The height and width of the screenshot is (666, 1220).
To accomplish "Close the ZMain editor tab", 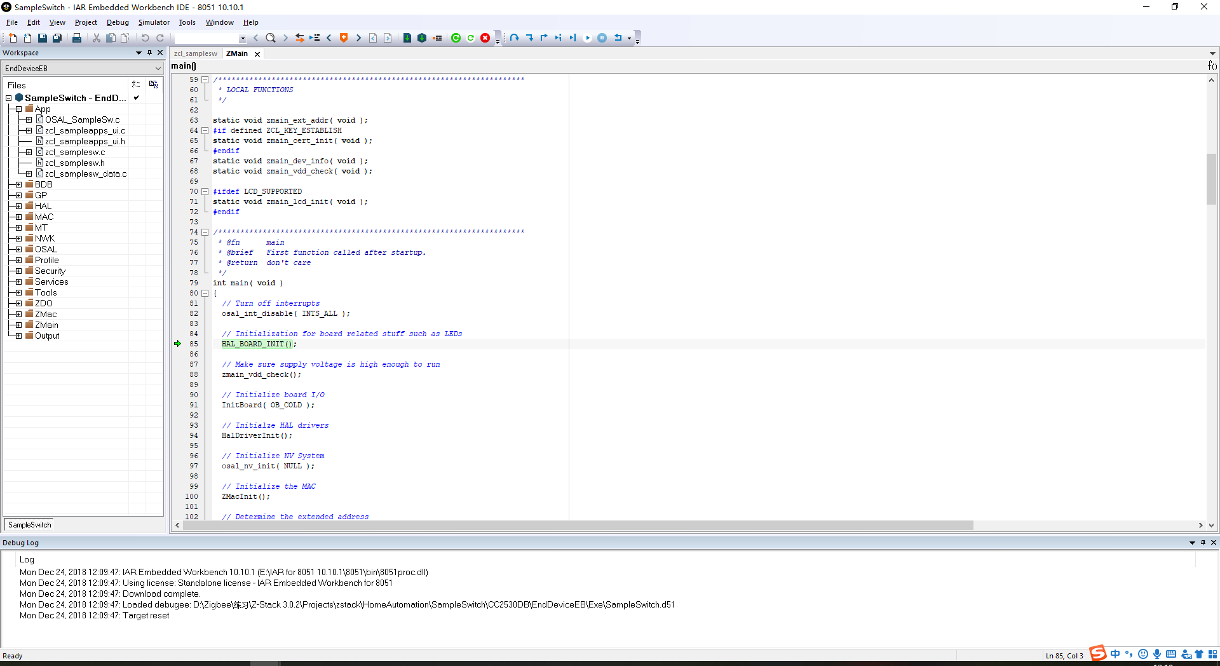I will [257, 54].
